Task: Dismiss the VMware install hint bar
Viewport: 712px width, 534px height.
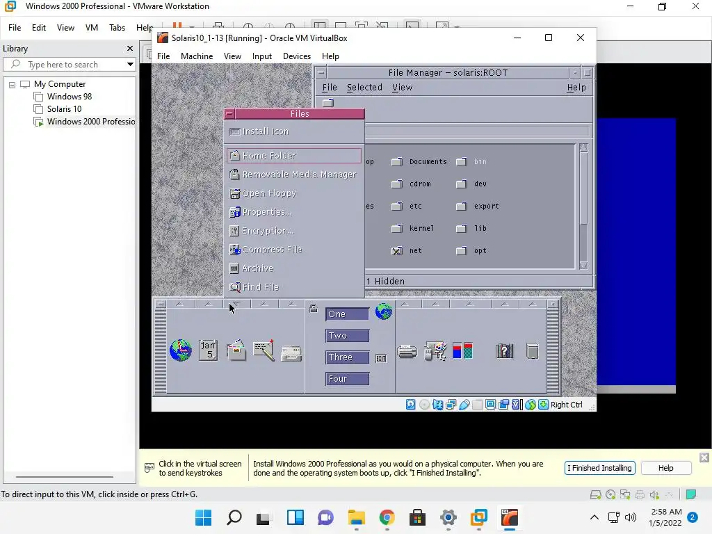Action: [x=704, y=458]
